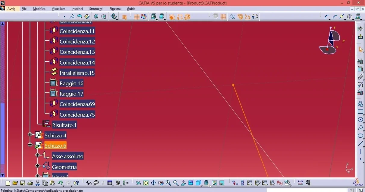
Task: Select the Circle sketch tool
Action: 360,120
